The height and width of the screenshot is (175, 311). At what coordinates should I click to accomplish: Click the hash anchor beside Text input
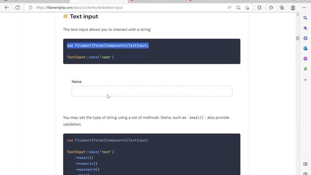tap(65, 16)
